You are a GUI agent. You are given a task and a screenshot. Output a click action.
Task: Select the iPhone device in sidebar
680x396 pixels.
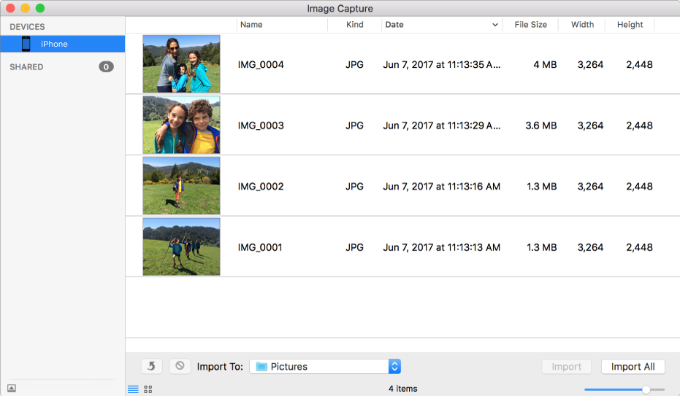click(54, 44)
